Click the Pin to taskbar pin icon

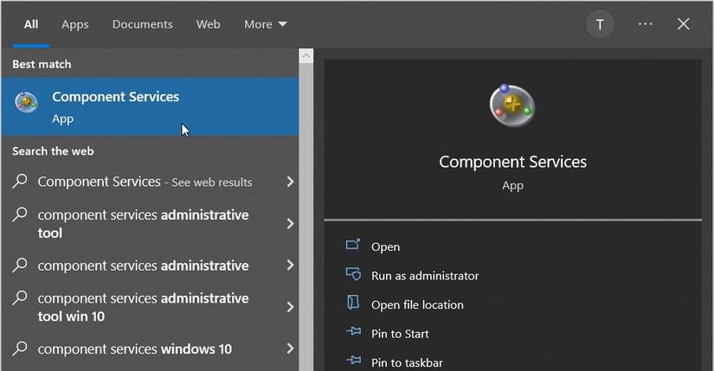pyautogui.click(x=352, y=361)
